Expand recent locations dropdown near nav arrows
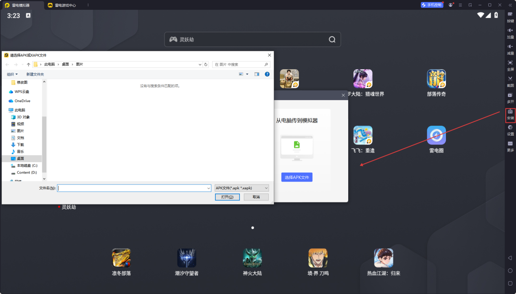516x294 pixels. [x=22, y=64]
